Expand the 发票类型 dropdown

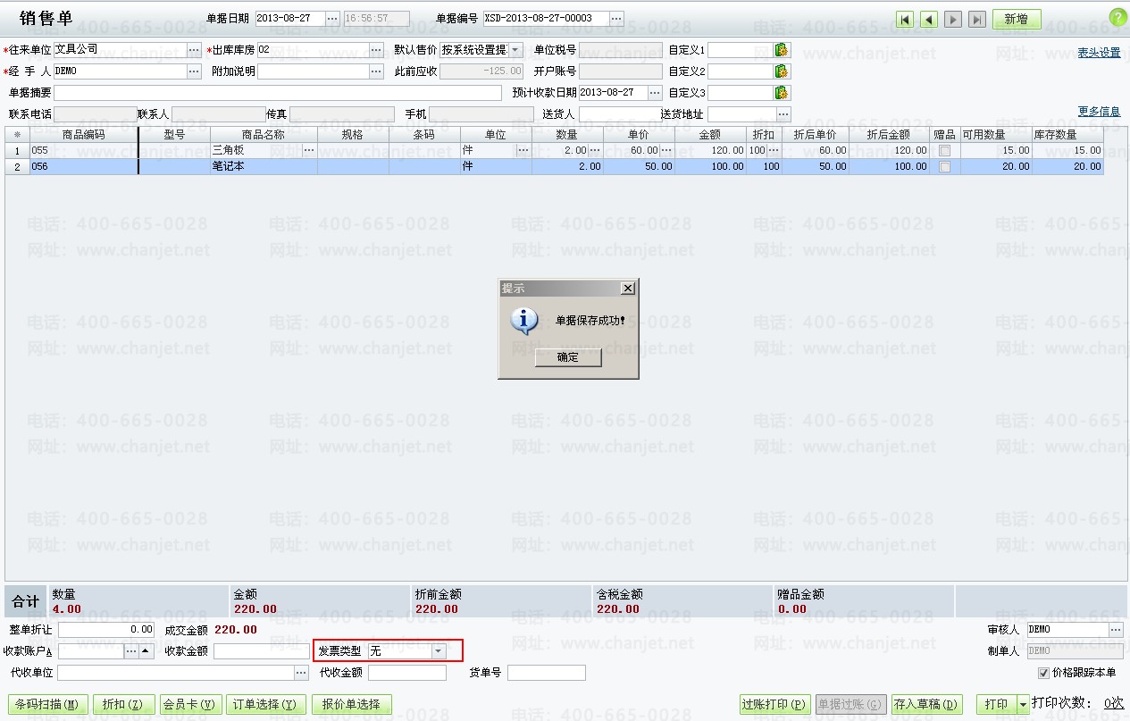[438, 651]
